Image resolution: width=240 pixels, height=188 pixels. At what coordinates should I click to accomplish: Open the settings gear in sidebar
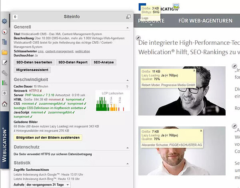coord(4,21)
